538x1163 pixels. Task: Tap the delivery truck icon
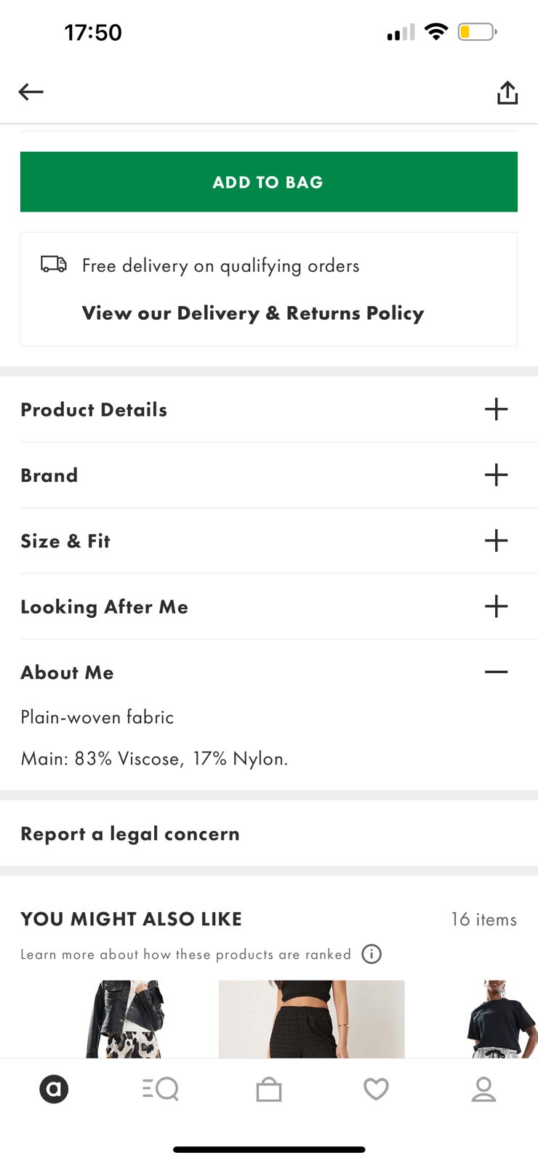(54, 264)
